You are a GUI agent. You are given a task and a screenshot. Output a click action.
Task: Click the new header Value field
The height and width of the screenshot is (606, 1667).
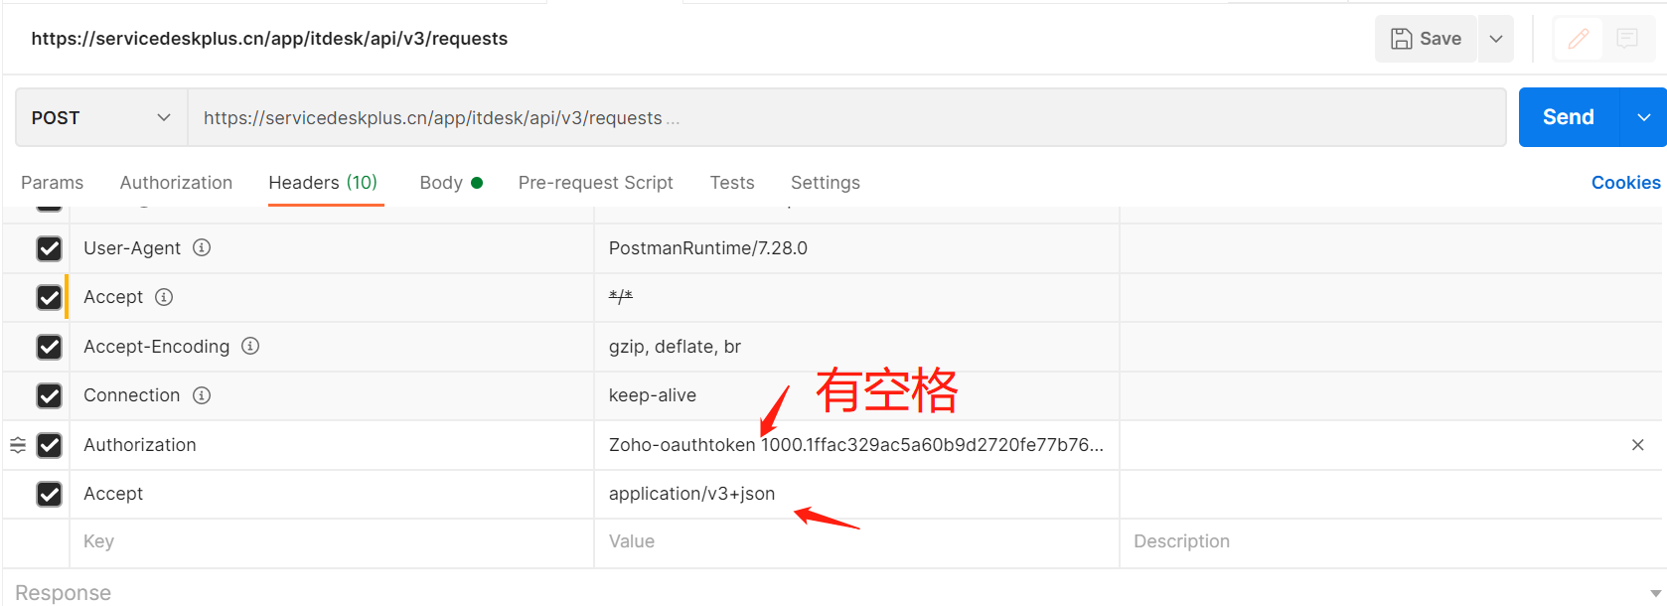coord(856,541)
